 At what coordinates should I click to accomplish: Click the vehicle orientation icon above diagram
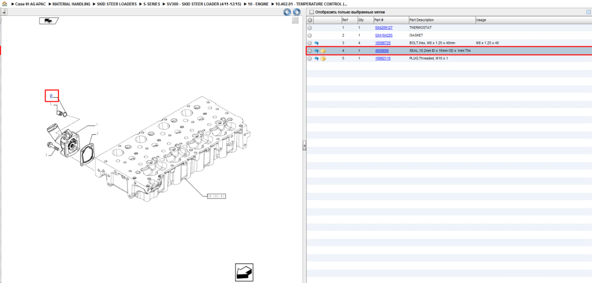49,21
